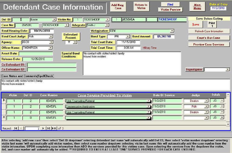Open Bond Court Judge Polk dropdown

(x=51, y=36)
